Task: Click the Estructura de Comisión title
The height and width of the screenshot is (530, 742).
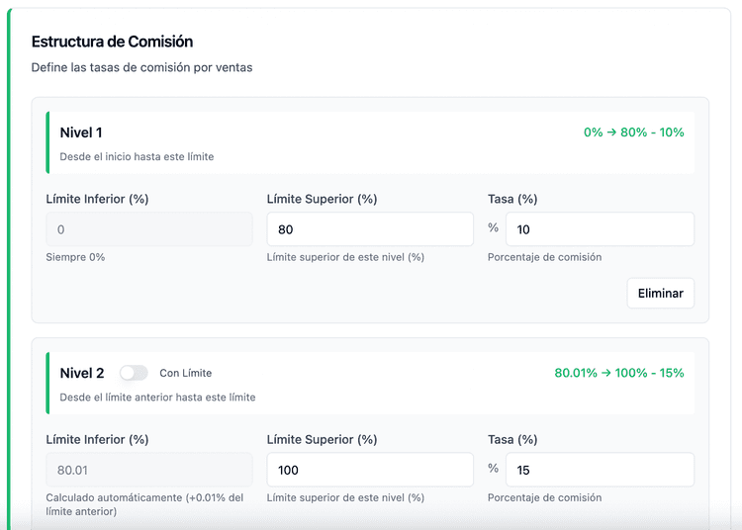Action: click(x=112, y=42)
